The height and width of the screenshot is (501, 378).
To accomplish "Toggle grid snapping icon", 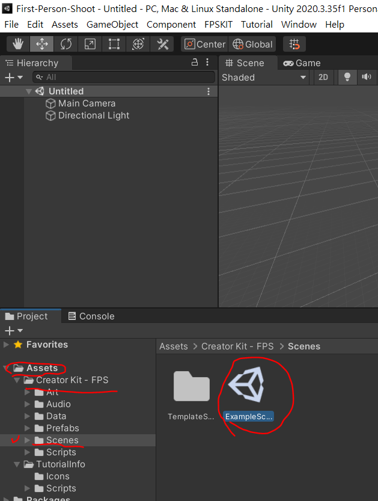I will point(294,44).
